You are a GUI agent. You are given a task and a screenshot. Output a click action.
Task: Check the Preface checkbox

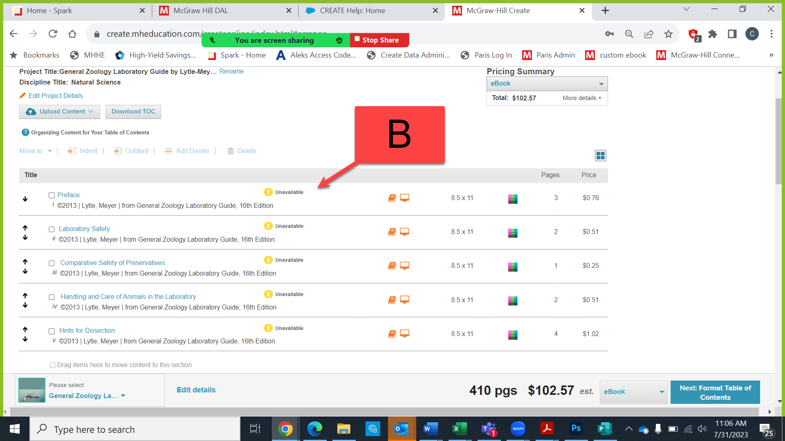[x=52, y=196]
